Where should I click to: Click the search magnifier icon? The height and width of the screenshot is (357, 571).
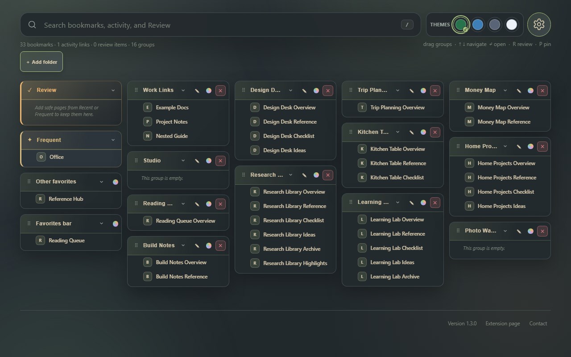[32, 25]
